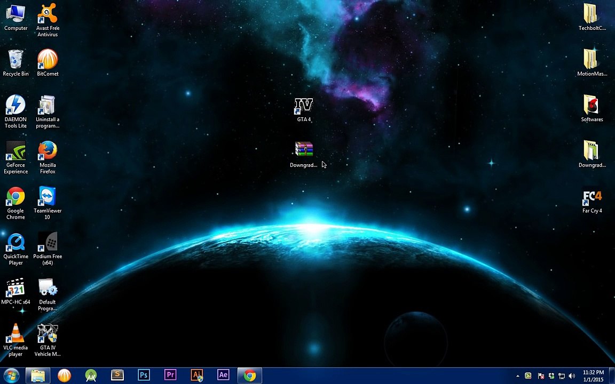615x384 pixels.
Task: Switch to Chrome in the taskbar
Action: pyautogui.click(x=250, y=376)
